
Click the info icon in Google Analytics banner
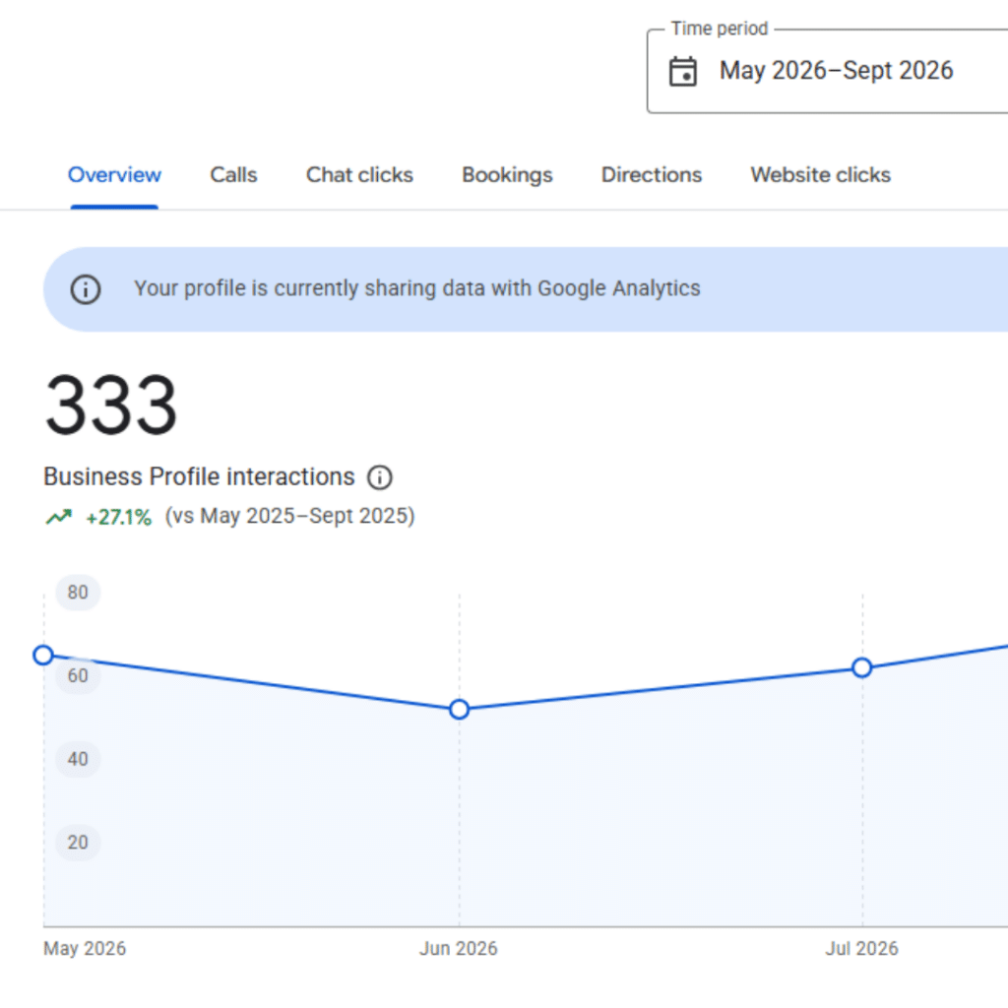tap(86, 289)
